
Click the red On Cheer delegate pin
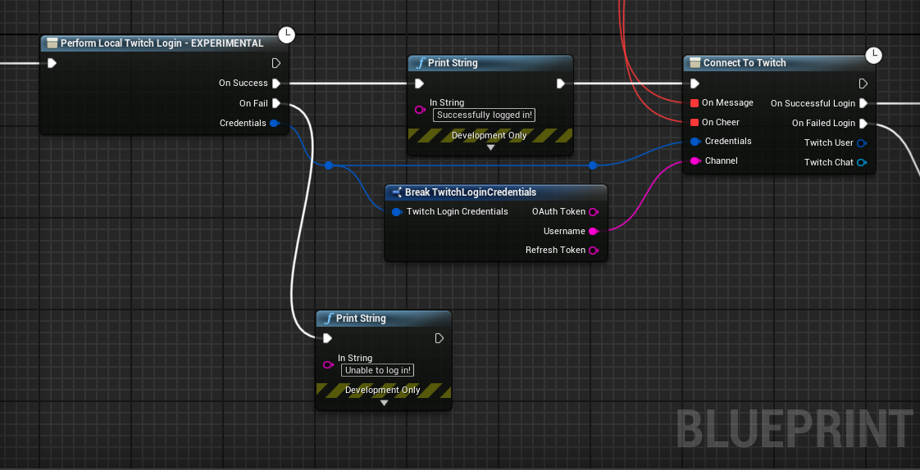coord(695,123)
